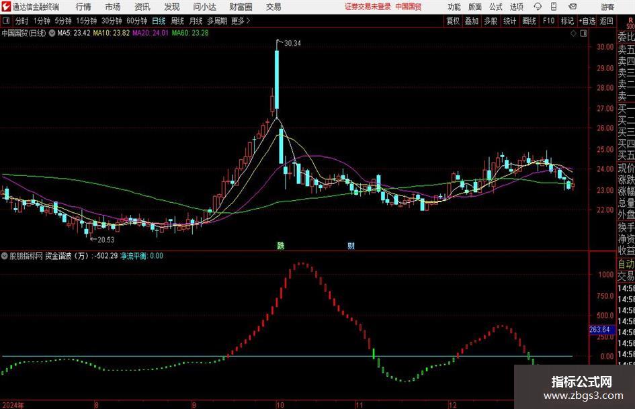Click the TDX red logo icon

[6, 7]
